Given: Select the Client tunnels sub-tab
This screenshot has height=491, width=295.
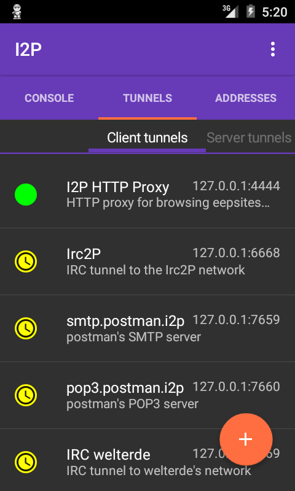Looking at the screenshot, I should click(x=147, y=137).
